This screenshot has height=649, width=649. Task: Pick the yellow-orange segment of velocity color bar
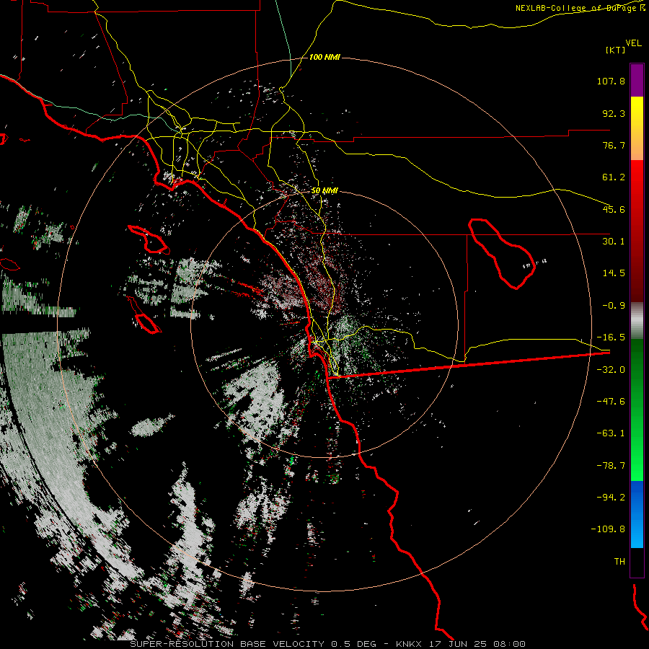[x=637, y=128]
